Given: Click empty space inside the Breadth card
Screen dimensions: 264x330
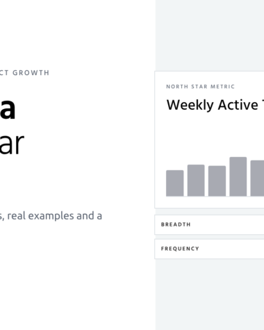Looking at the screenshot, I should click(x=227, y=224).
